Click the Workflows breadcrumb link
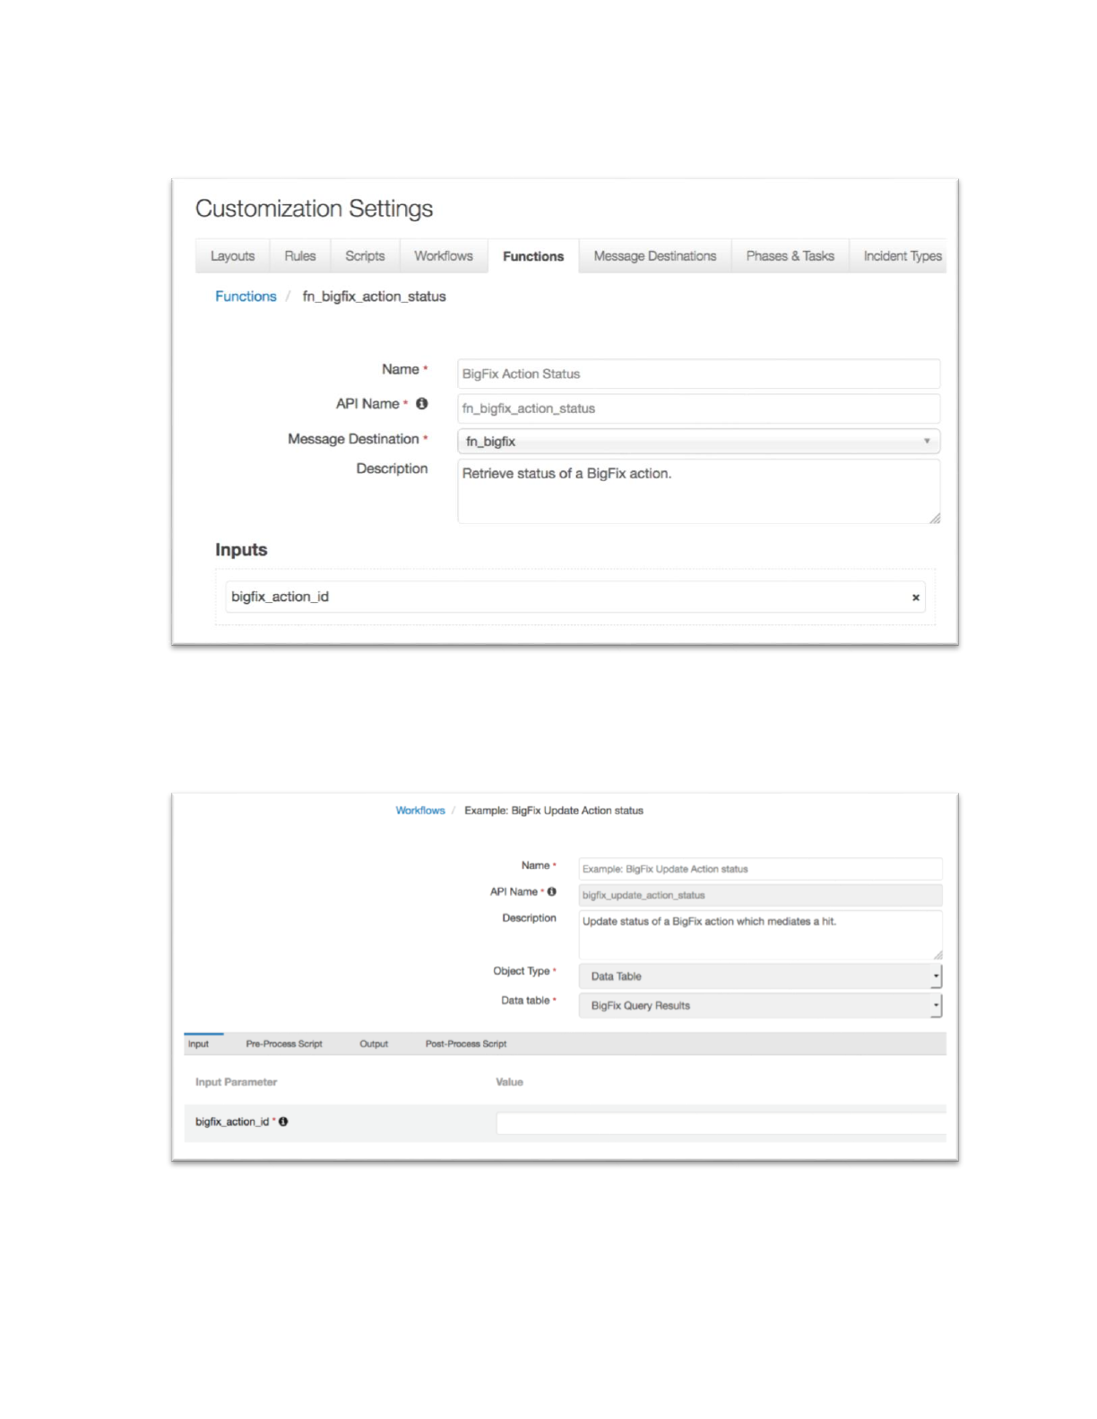The height and width of the screenshot is (1419, 1097). pos(420,811)
